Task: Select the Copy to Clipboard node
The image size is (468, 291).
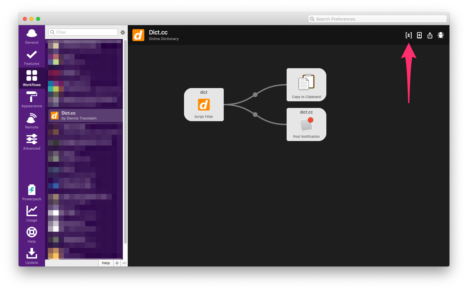Action: 306,85
